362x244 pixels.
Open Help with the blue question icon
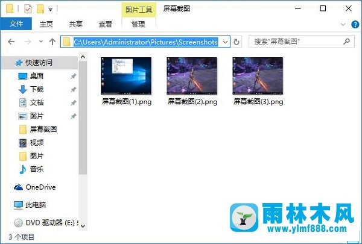click(x=355, y=25)
